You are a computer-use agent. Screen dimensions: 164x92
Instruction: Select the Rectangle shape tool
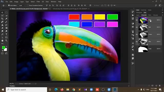tap(6, 38)
